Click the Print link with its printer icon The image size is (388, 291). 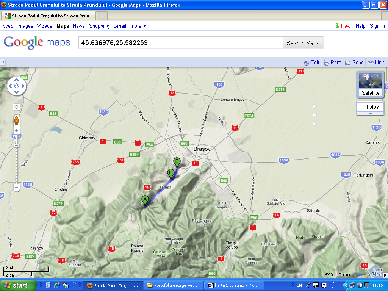(x=332, y=63)
